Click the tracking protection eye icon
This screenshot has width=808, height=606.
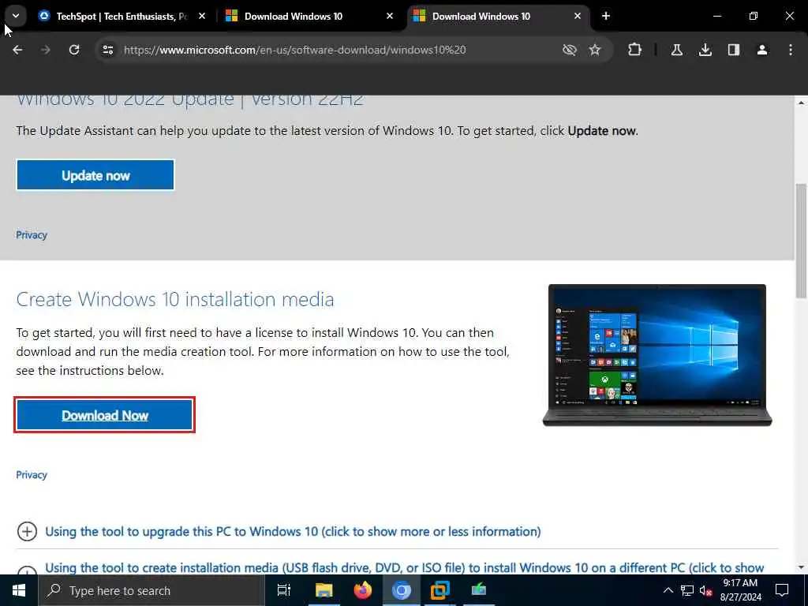tap(569, 50)
